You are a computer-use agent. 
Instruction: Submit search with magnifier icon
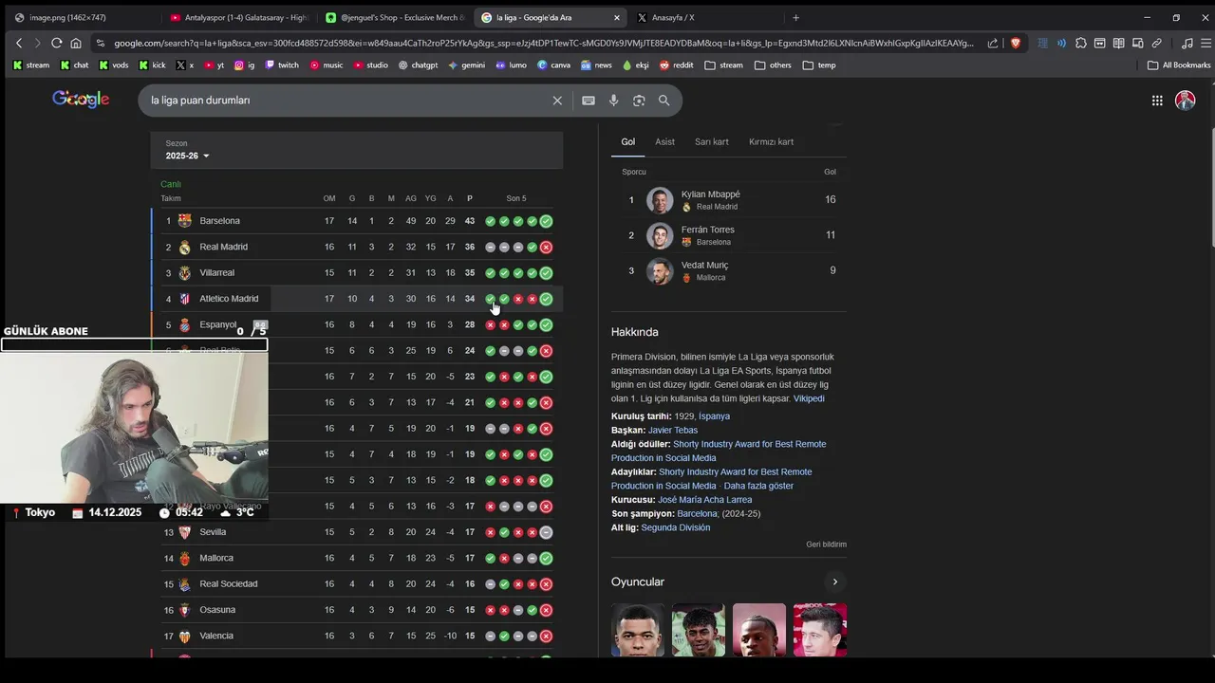[x=664, y=101]
